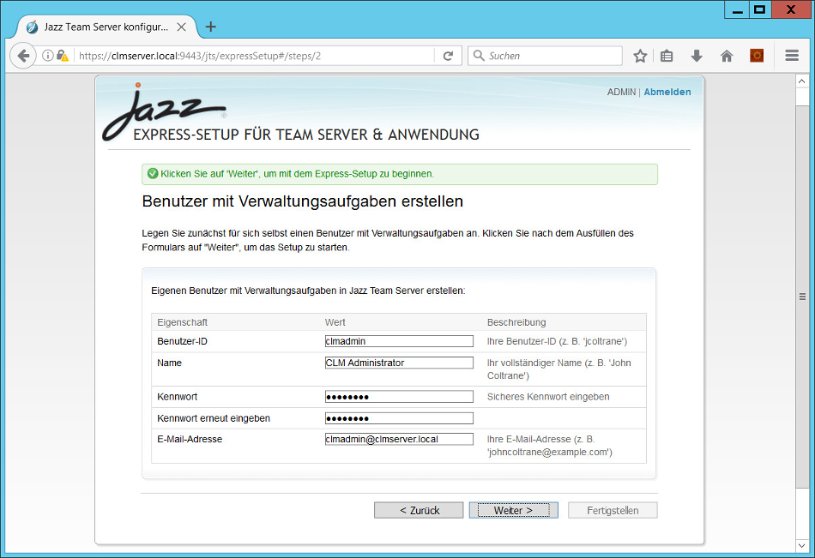
Task: Click the Beschreibung column header
Action: click(516, 322)
